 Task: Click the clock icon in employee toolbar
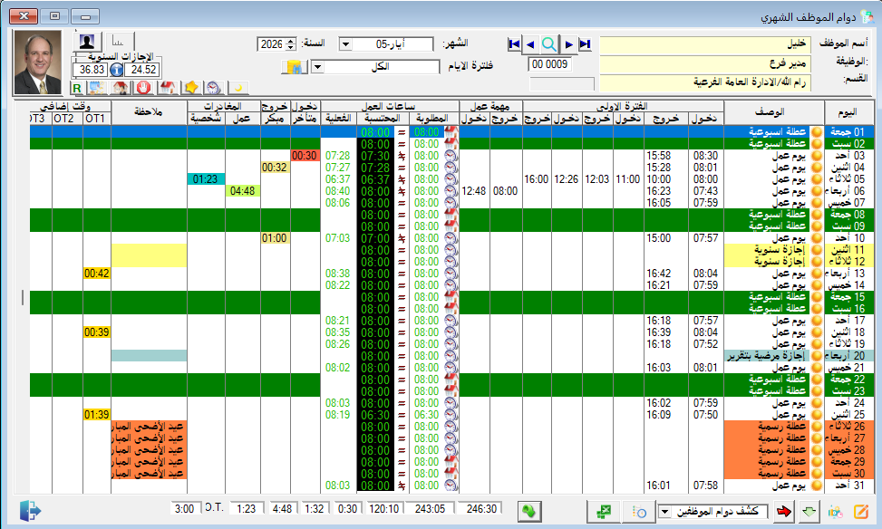[214, 88]
